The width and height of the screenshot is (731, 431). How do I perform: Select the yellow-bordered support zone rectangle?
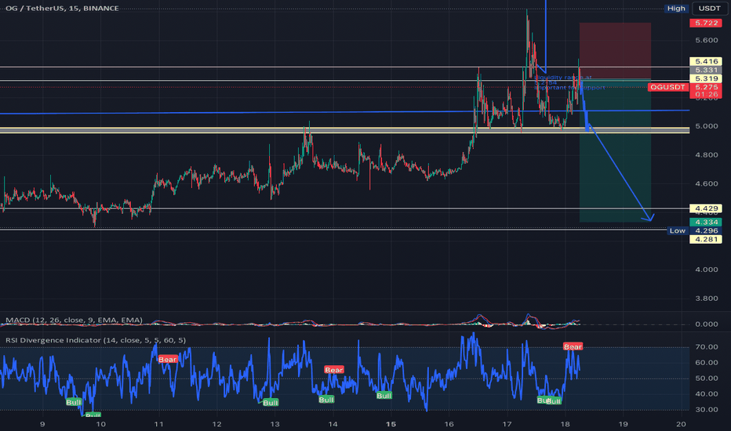pyautogui.click(x=344, y=130)
